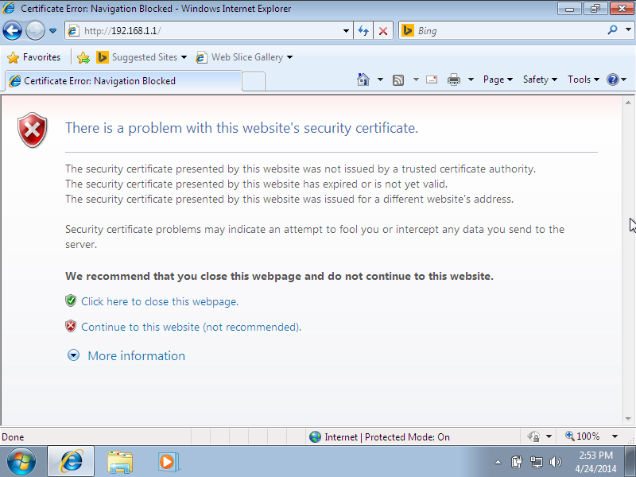Click the Forward navigation arrow
The height and width of the screenshot is (477, 636).
coord(35,30)
